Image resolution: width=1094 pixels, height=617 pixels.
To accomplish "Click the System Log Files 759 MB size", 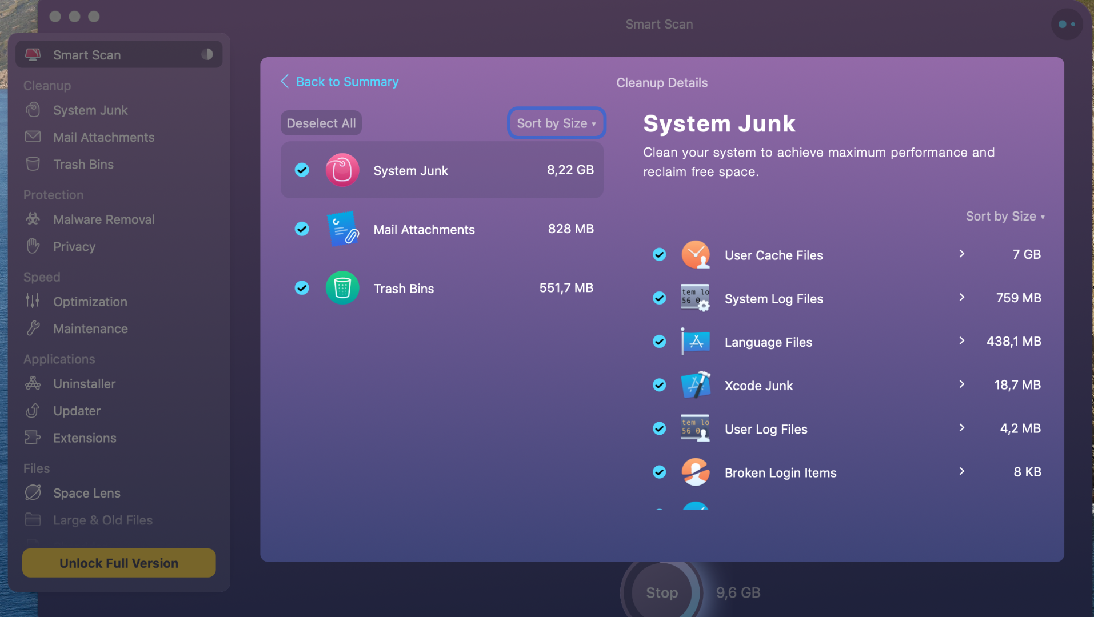I will pos(1019,298).
